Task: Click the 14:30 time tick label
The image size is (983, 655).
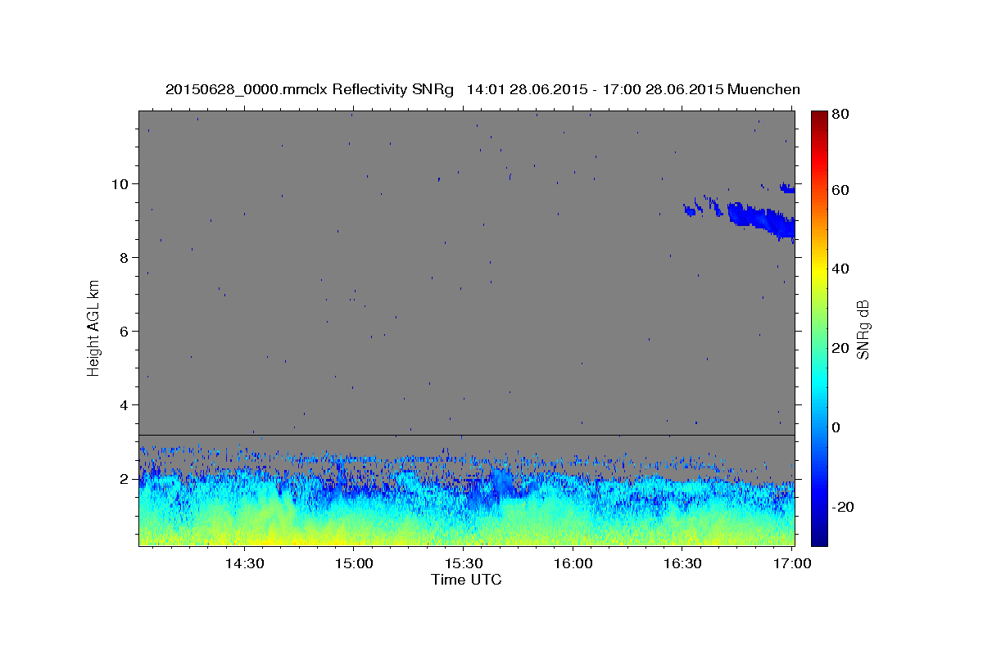Action: 243,564
